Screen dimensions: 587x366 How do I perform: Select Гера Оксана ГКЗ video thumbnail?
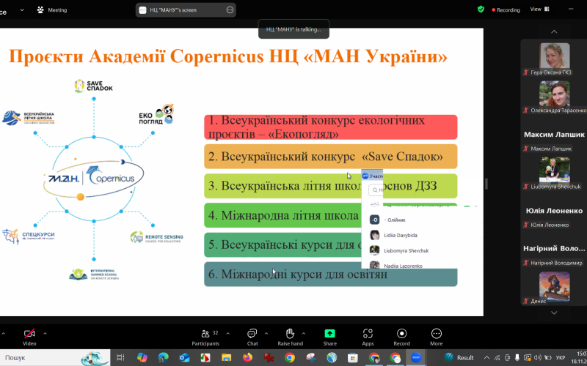point(555,56)
